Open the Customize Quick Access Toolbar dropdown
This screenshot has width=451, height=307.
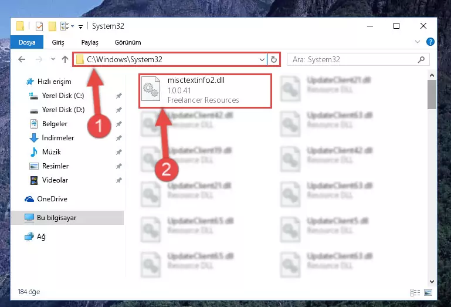click(80, 27)
